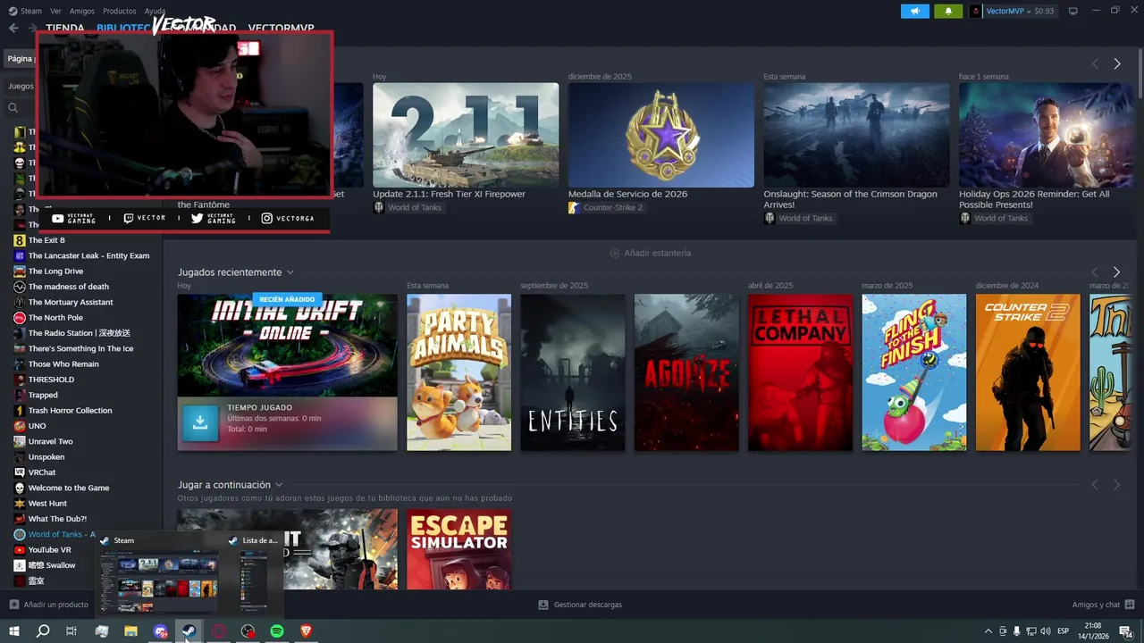Click the Steam taskbar icon
This screenshot has width=1144, height=643.
click(189, 631)
